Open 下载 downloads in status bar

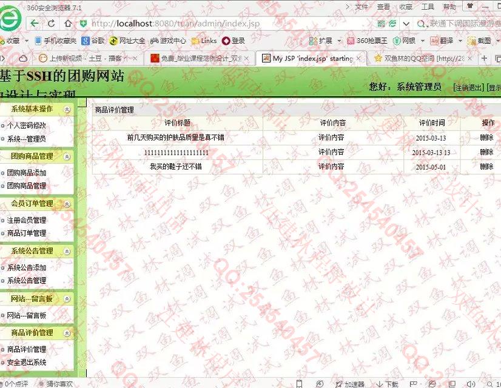coord(387,384)
